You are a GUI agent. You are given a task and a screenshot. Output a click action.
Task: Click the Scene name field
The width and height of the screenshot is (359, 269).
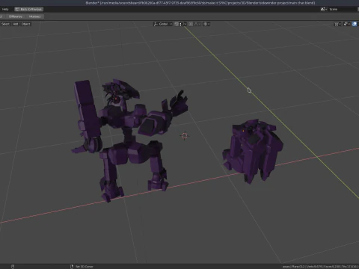point(343,9)
